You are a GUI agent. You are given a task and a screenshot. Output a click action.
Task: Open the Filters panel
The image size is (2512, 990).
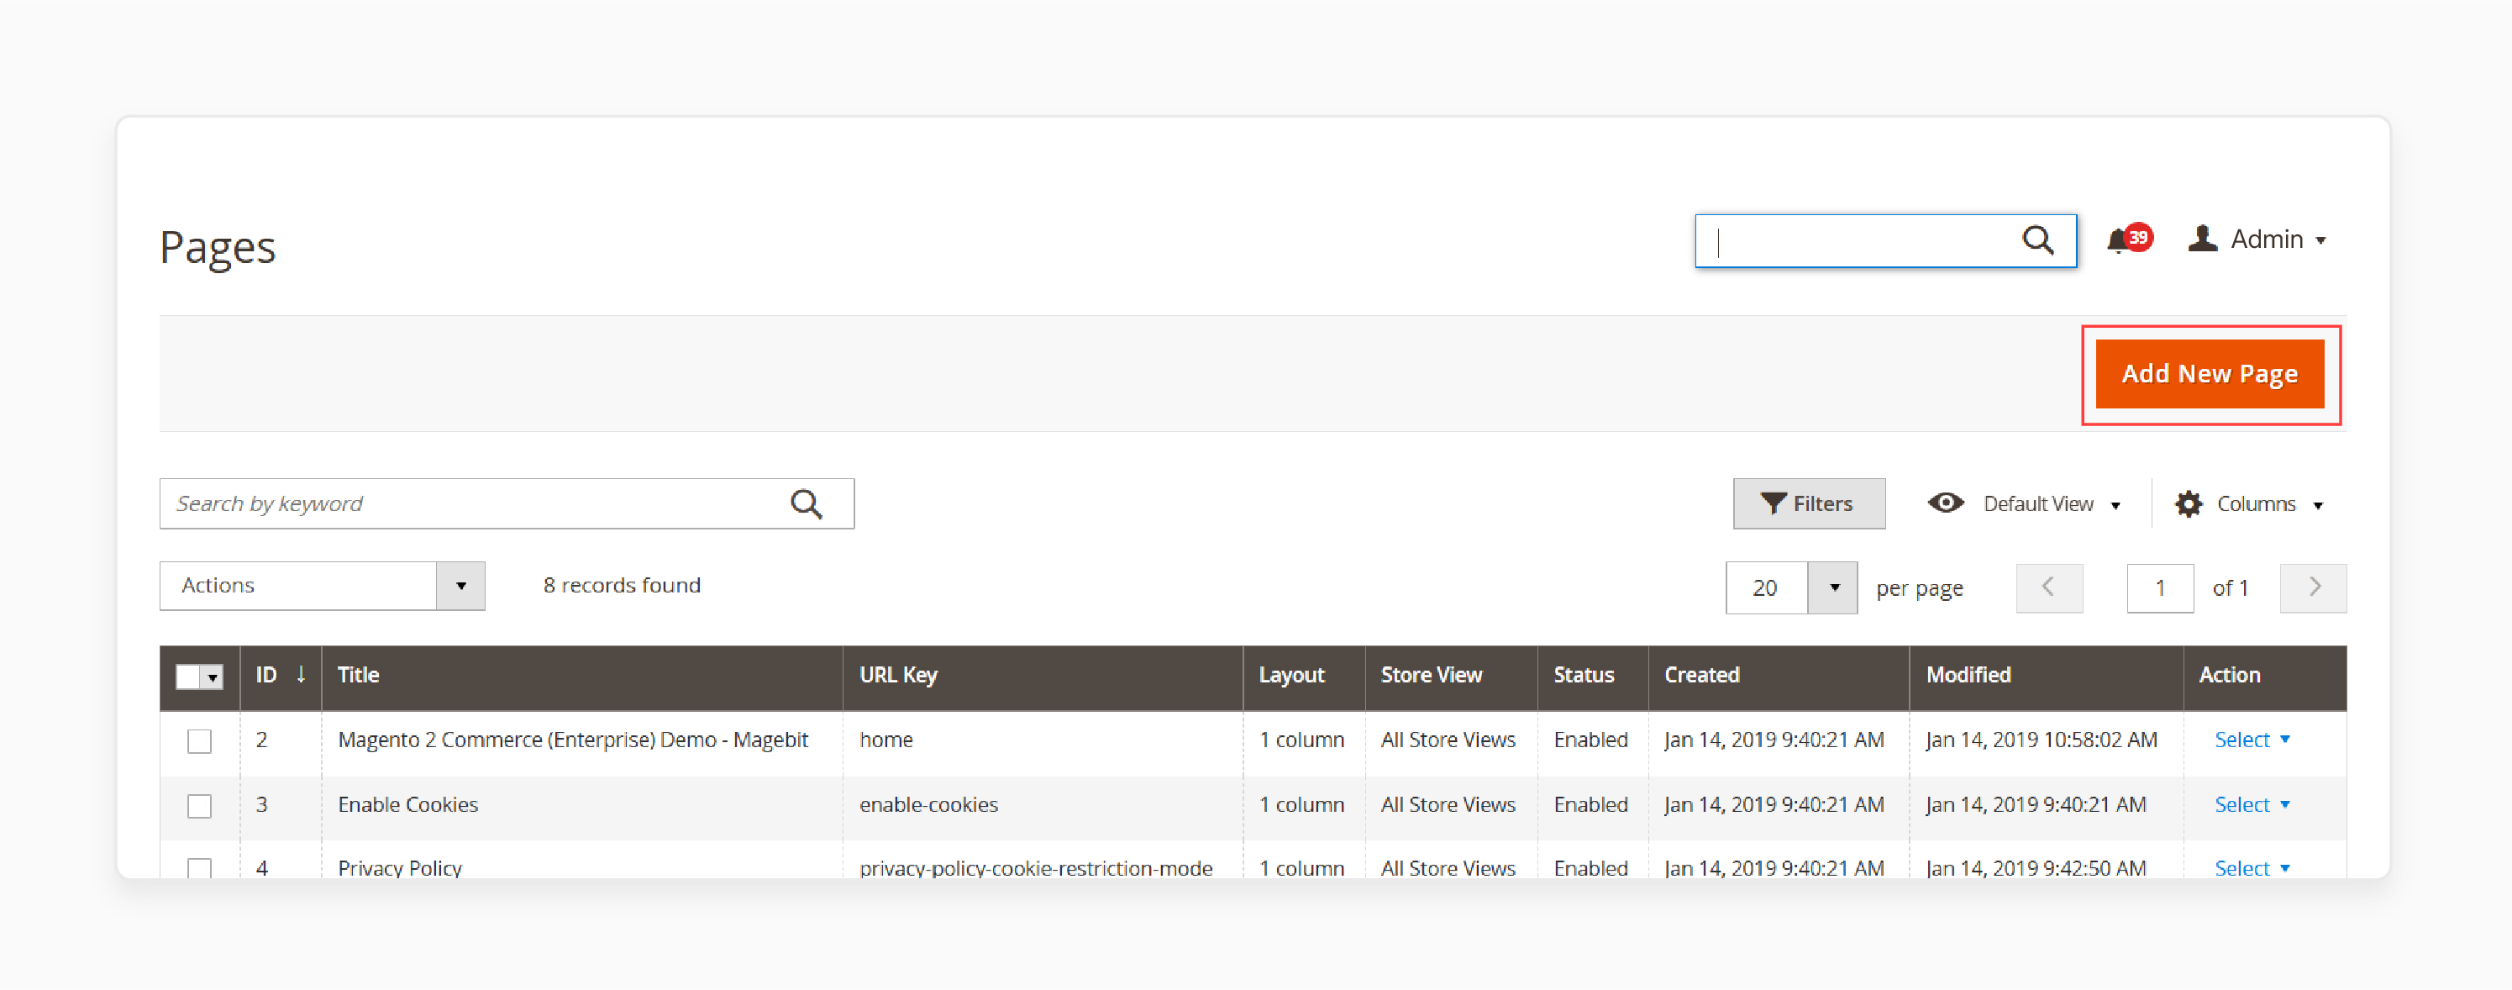pyautogui.click(x=1809, y=503)
